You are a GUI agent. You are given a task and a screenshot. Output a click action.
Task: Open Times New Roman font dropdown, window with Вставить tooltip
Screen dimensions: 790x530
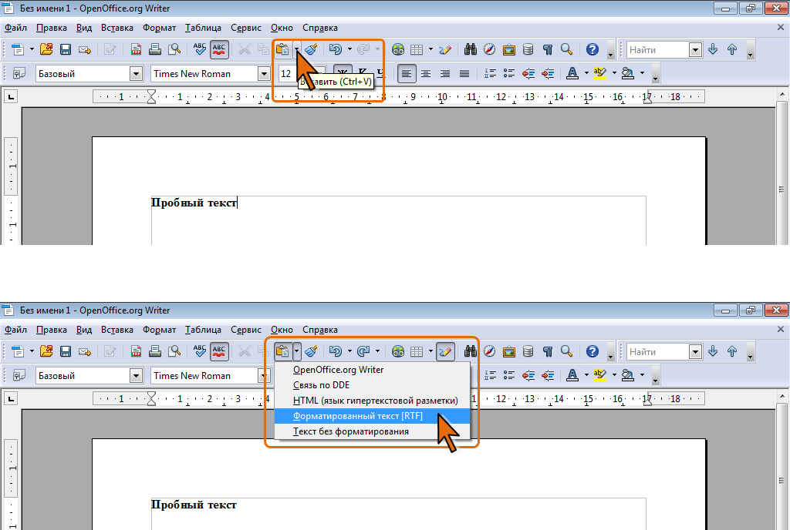coord(264,74)
